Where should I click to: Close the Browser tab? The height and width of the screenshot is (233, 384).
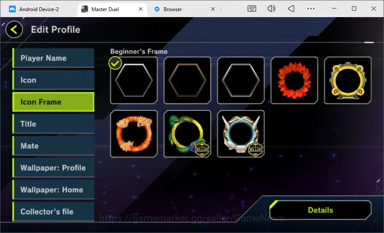[213, 9]
